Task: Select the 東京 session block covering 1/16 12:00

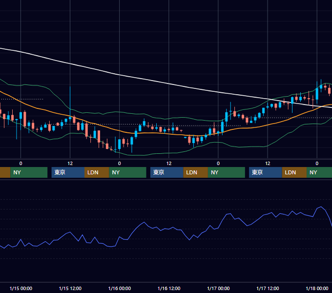Action: click(x=167, y=172)
